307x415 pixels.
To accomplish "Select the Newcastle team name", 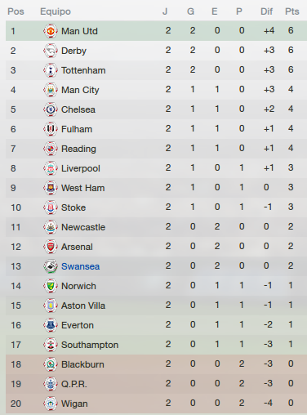I will tap(83, 227).
